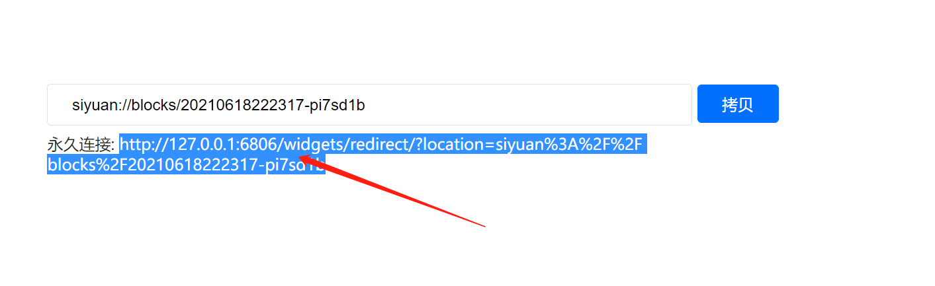
Task: Click the second line of the highlighted URL
Action: (x=186, y=164)
